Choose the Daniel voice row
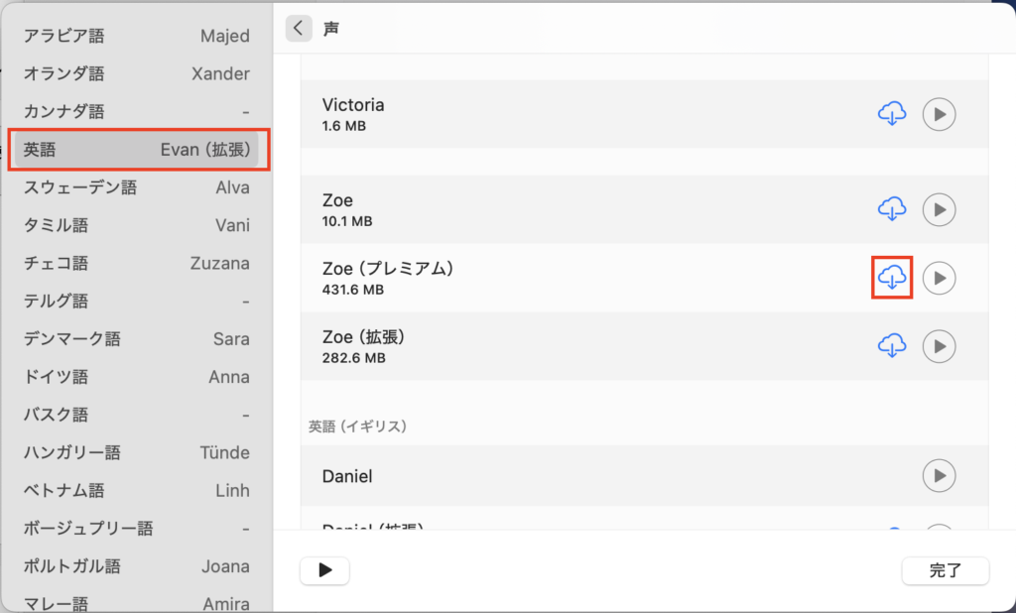 tap(595, 476)
